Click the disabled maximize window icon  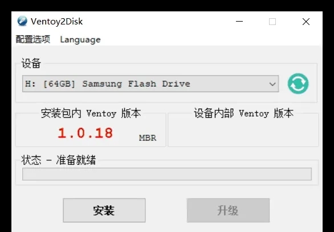point(272,22)
